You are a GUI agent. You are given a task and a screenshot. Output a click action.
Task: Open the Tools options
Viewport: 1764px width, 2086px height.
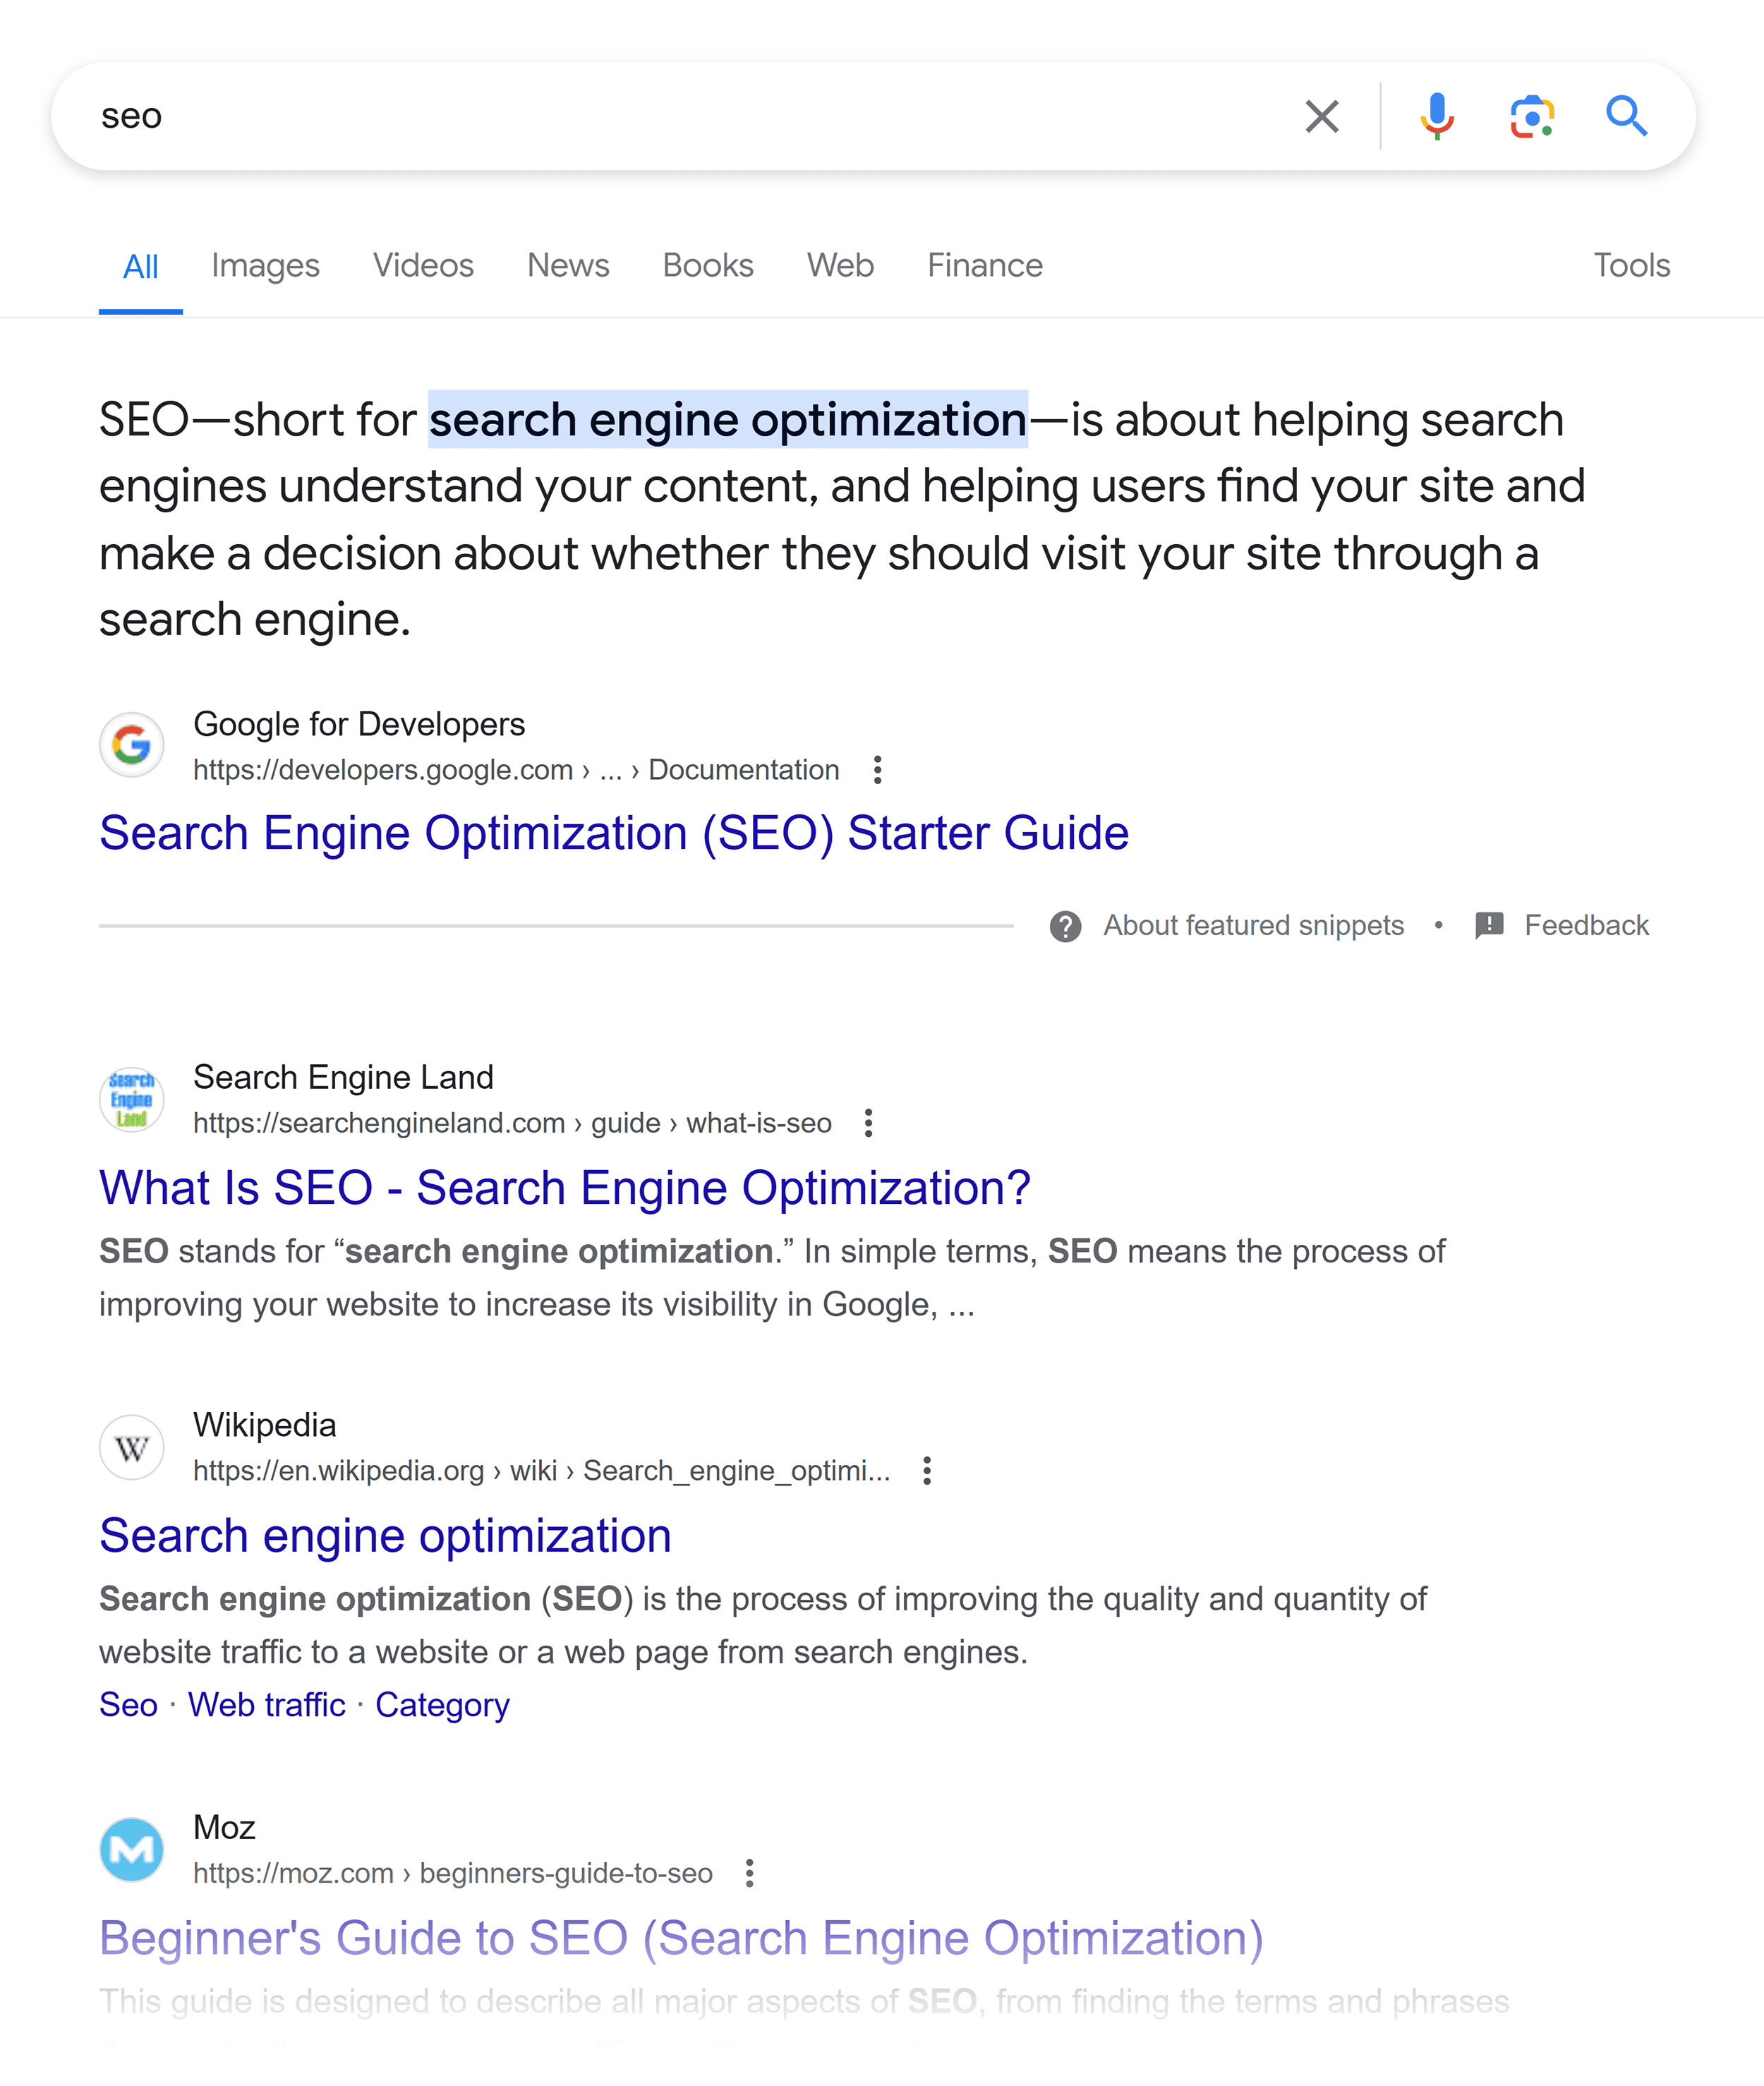point(1632,265)
